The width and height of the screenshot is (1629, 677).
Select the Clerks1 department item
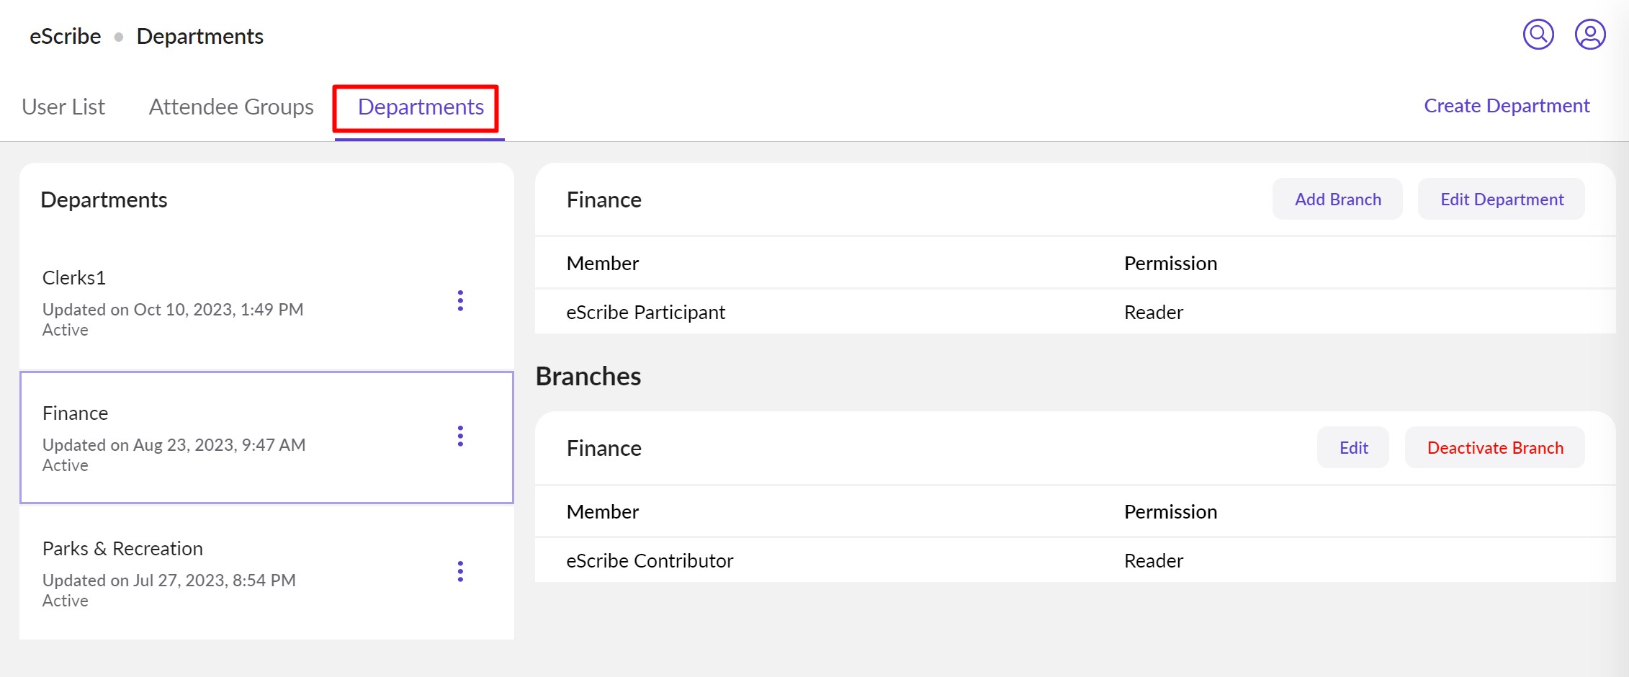(216, 302)
